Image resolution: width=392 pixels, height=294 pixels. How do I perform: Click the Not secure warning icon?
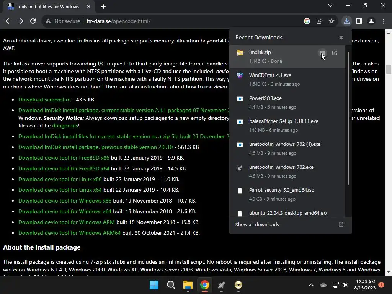pos(48,21)
